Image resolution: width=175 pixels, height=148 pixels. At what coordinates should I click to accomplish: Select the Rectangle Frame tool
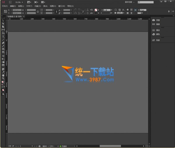pos(3,49)
